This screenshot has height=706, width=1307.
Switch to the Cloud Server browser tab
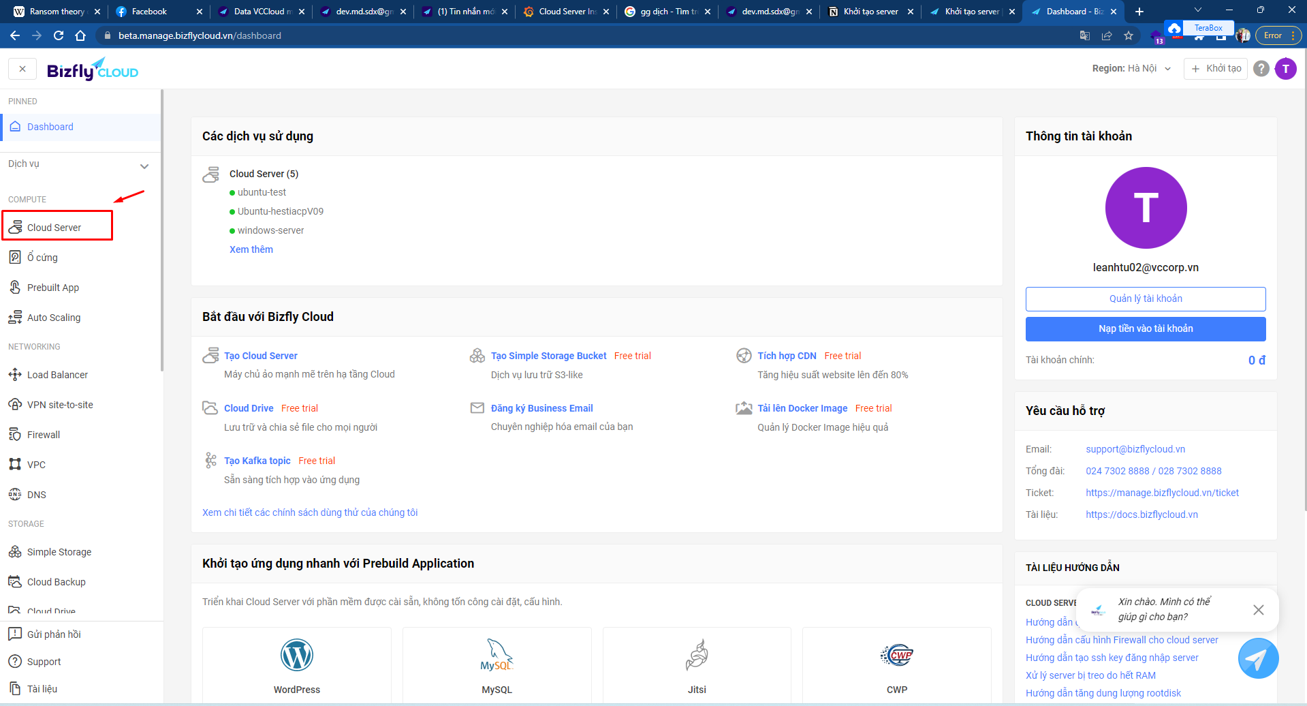[x=566, y=12]
